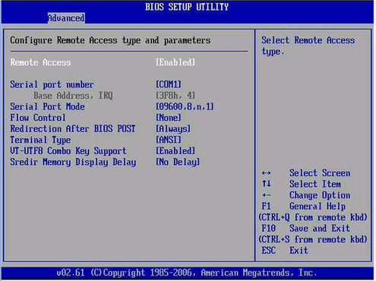The image size is (376, 281).
Task: Click the F1 General Help hint
Action: [x=304, y=207]
